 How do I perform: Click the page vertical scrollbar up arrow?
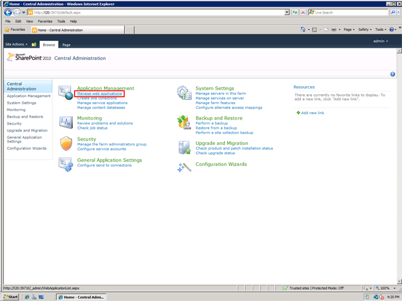[x=399, y=51]
